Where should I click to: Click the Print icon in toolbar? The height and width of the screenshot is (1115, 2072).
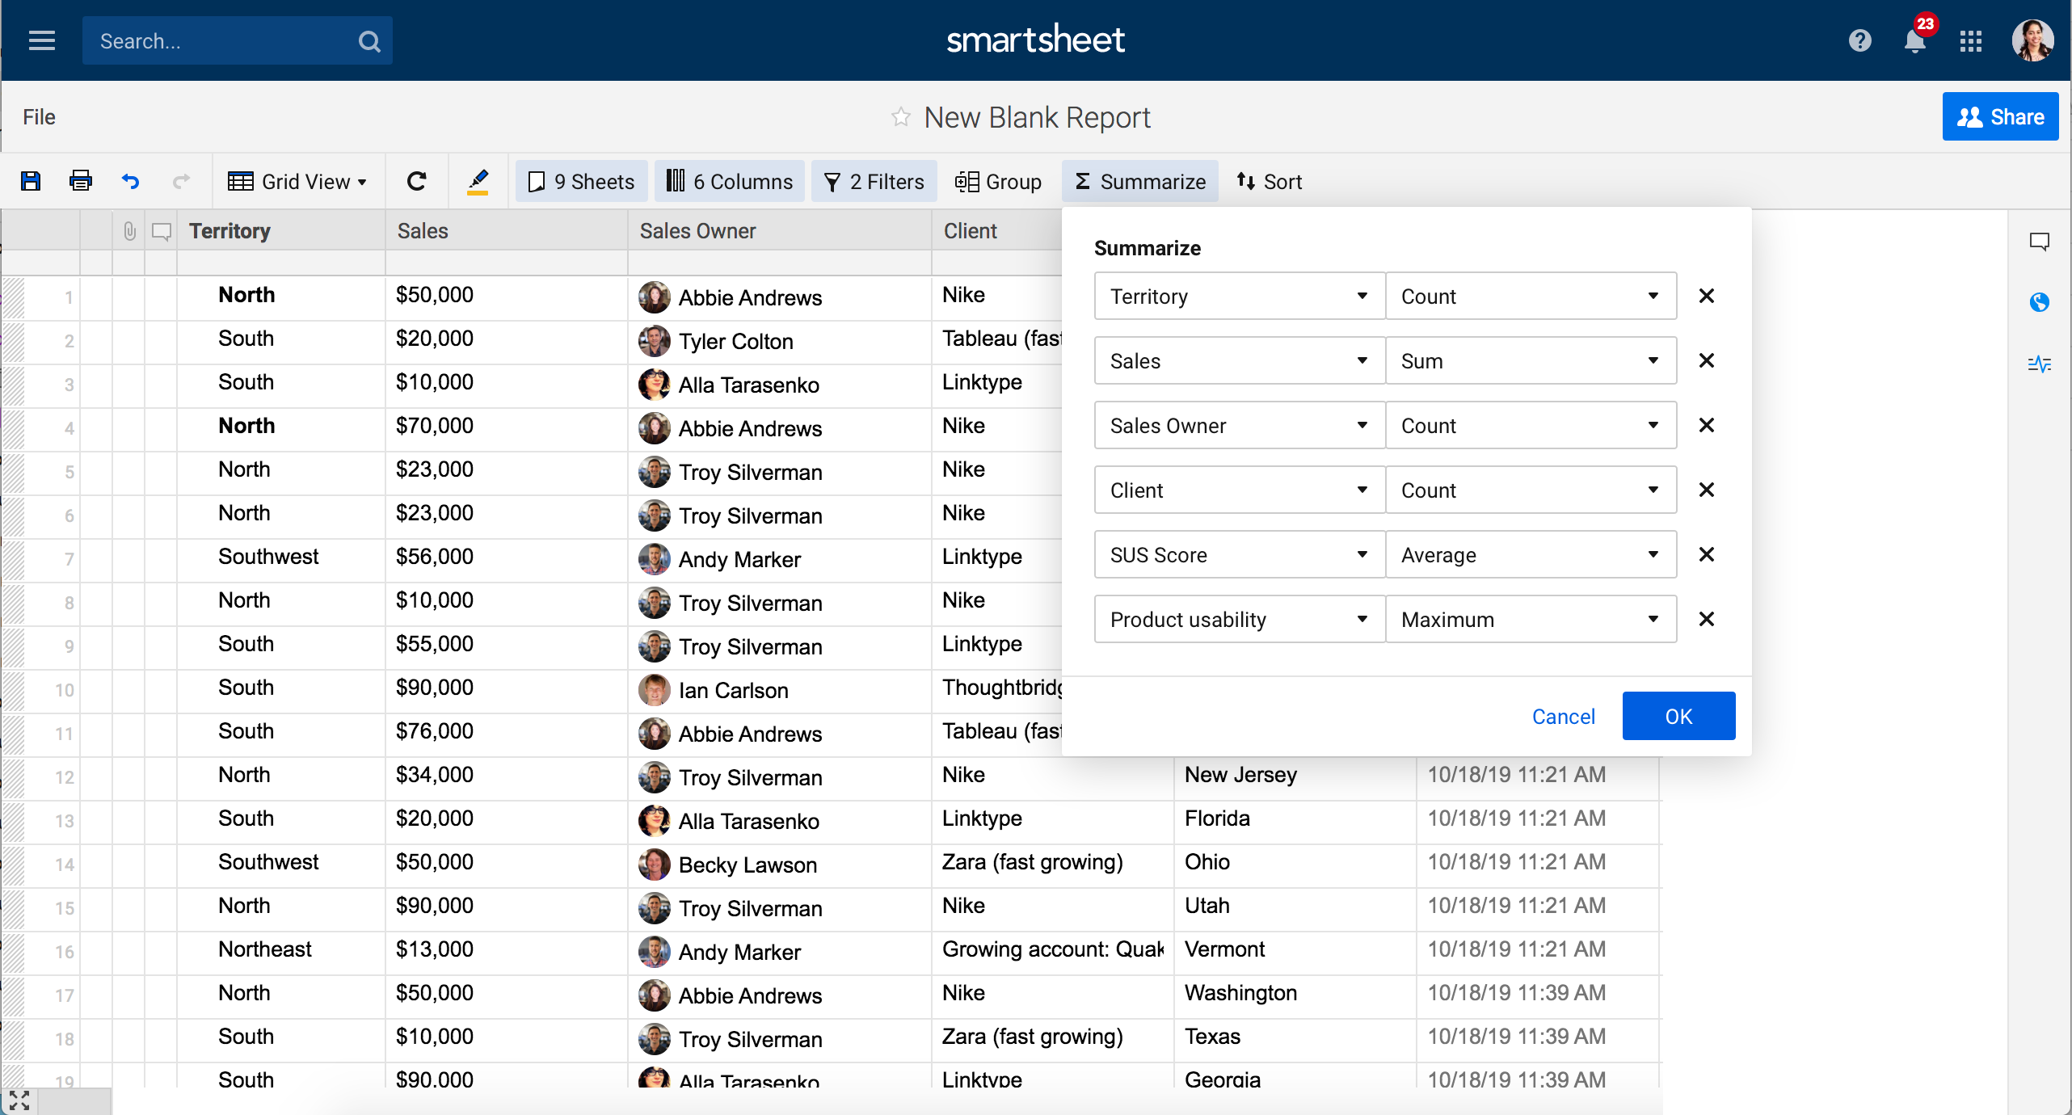[x=81, y=181]
